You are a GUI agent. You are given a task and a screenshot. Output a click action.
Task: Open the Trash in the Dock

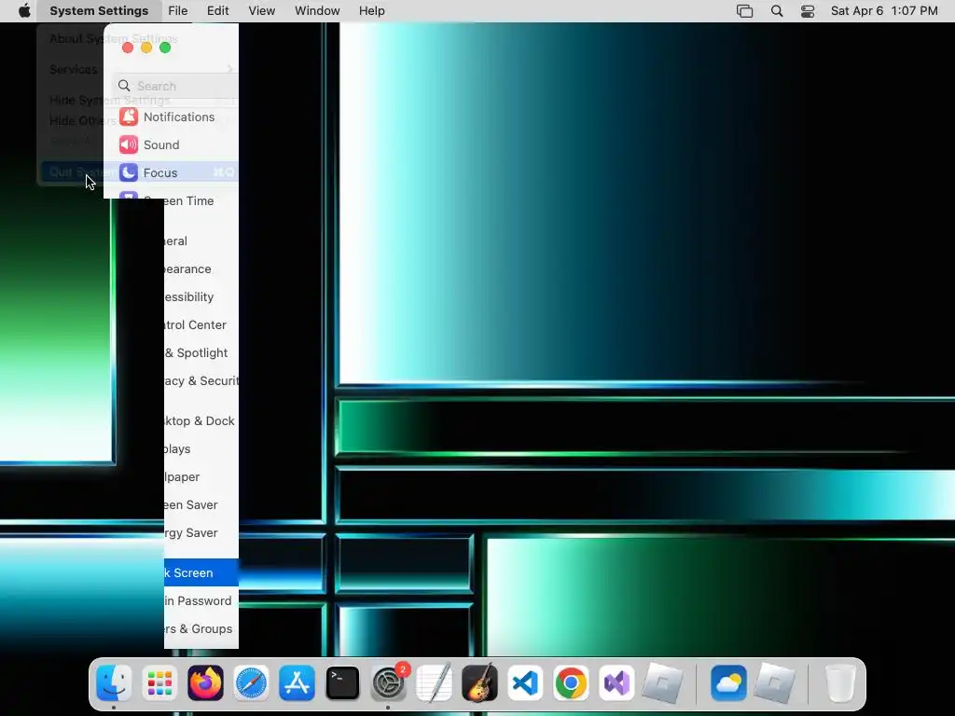[x=840, y=683]
